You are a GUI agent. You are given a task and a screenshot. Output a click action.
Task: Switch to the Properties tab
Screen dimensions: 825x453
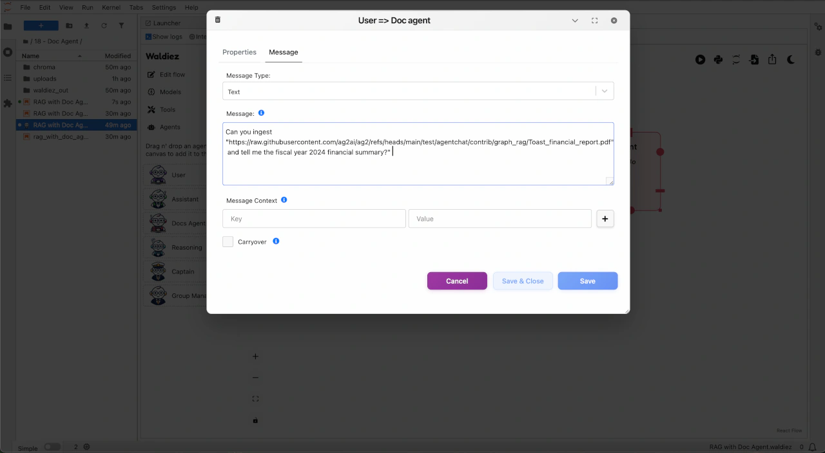pos(239,52)
